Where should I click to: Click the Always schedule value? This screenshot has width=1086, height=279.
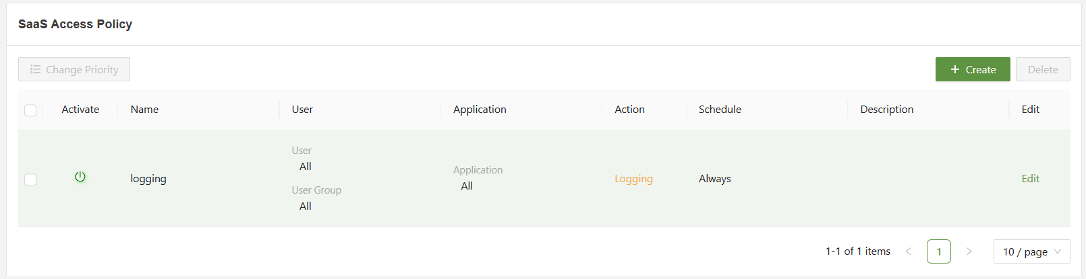pyautogui.click(x=714, y=179)
